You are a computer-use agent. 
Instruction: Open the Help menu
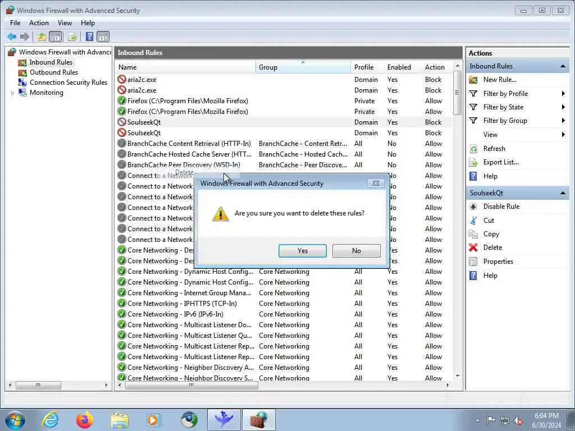88,22
